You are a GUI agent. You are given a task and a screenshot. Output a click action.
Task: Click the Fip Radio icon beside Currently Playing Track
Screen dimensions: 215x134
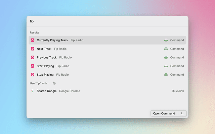pyautogui.click(x=33, y=40)
